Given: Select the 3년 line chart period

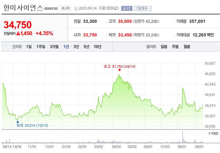Looking at the screenshot, I should click(x=76, y=47).
